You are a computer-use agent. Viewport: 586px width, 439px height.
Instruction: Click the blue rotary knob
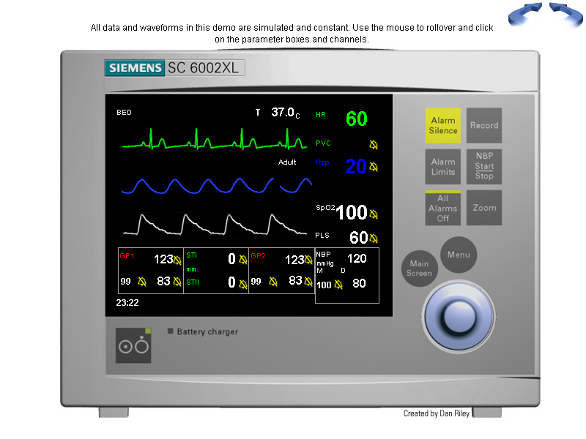459,317
